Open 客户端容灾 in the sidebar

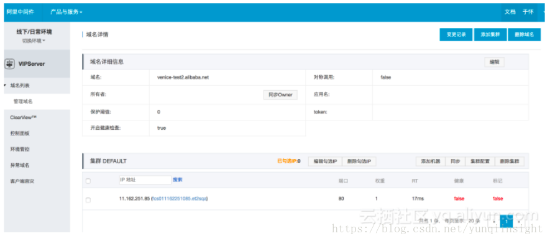pos(22,181)
